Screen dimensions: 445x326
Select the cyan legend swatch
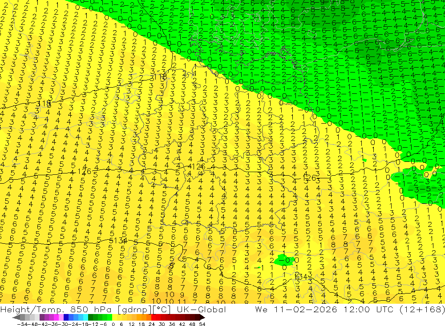pyautogui.click(x=85, y=318)
